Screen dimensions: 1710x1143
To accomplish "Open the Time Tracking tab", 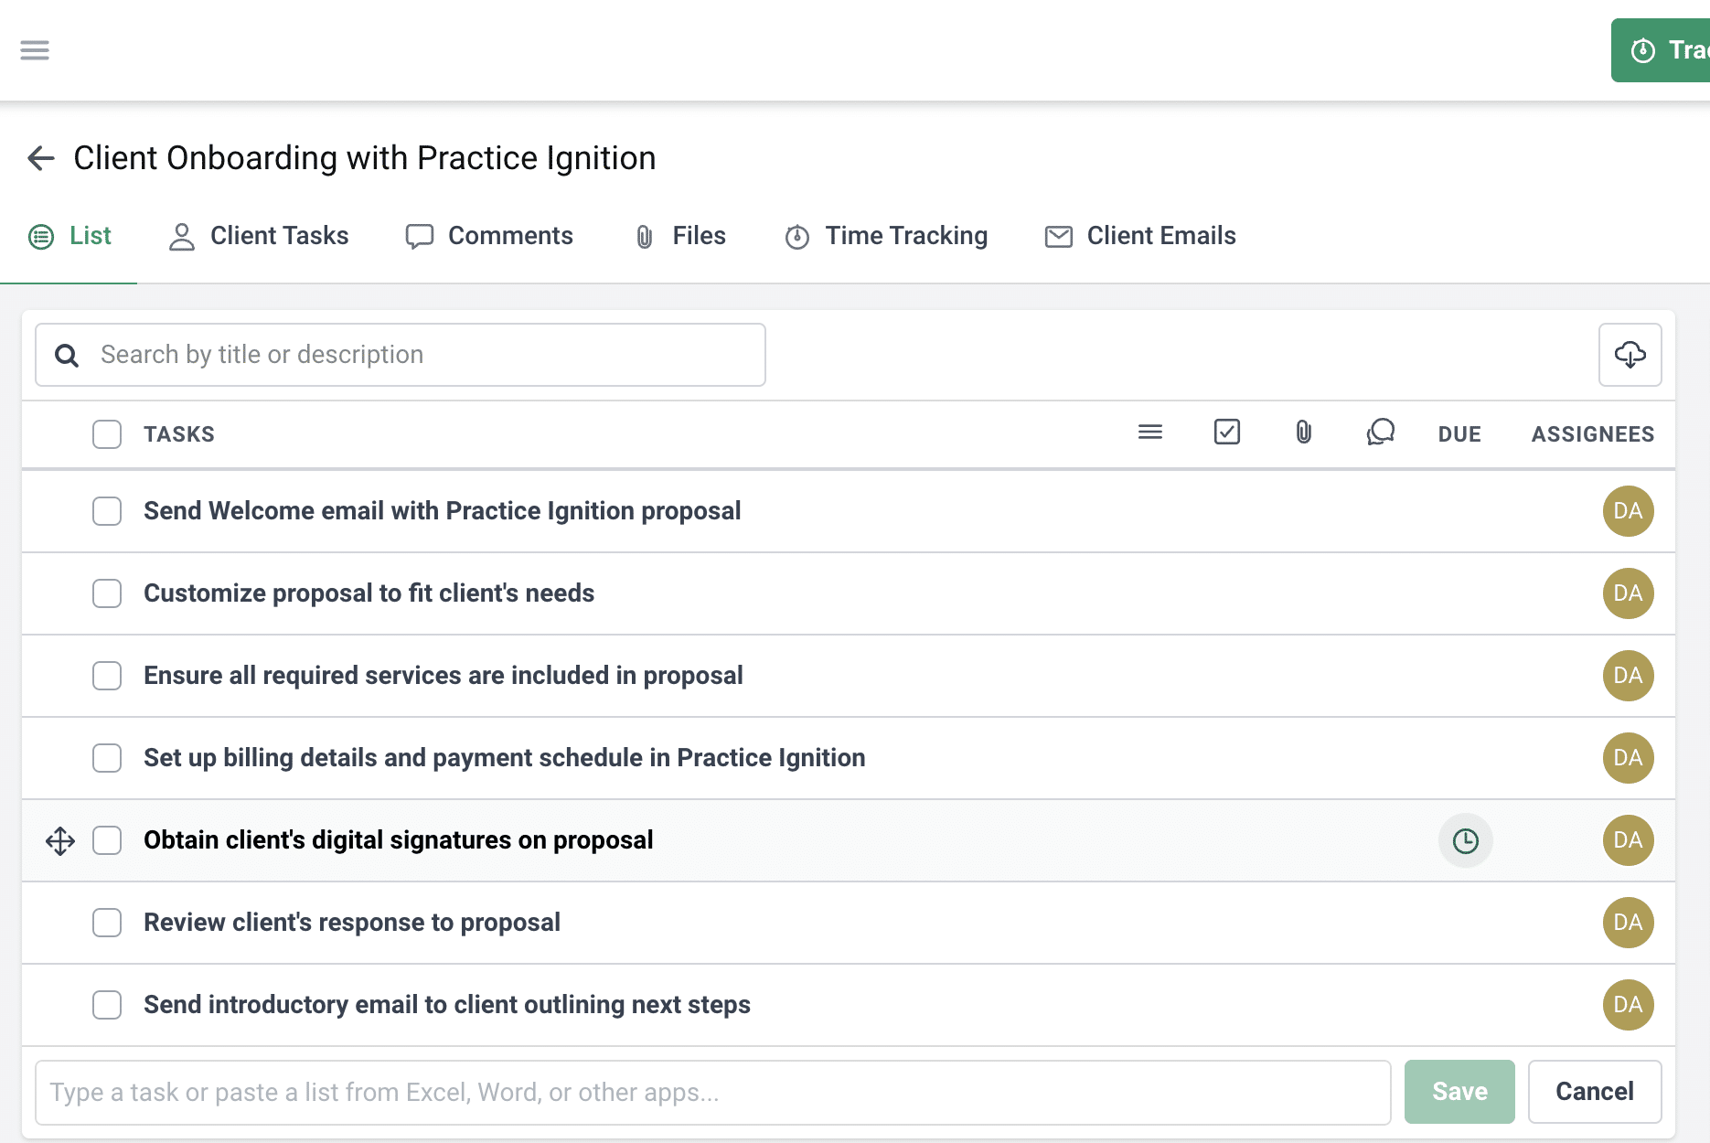I will [886, 236].
